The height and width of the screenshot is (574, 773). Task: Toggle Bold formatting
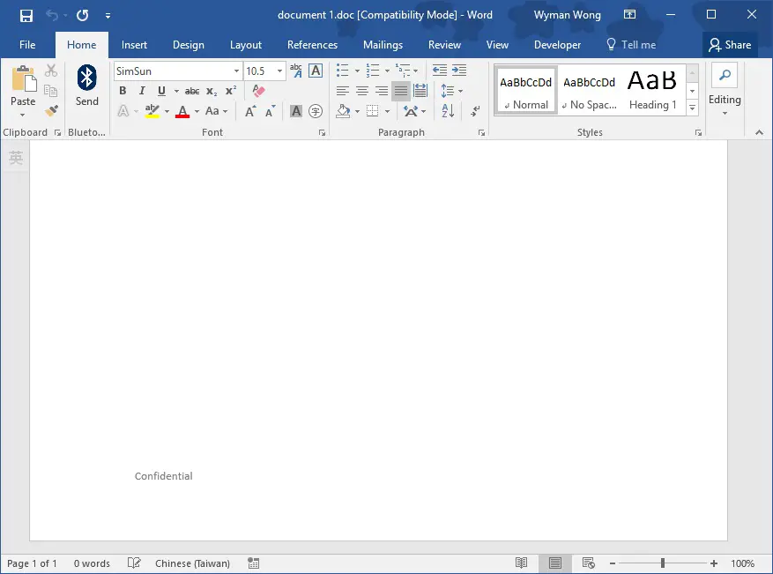pos(123,91)
